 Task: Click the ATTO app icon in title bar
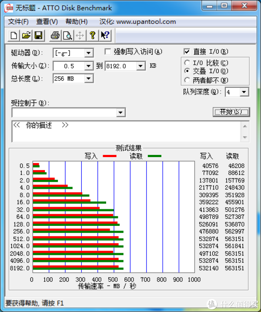[x=9, y=8]
